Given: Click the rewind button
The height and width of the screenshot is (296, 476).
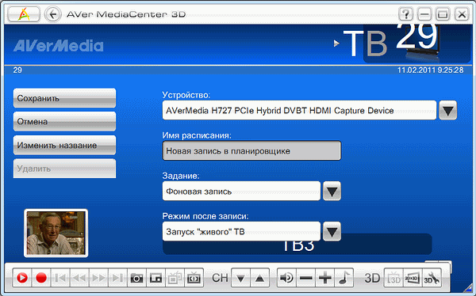Looking at the screenshot, I should pyautogui.click(x=79, y=278).
